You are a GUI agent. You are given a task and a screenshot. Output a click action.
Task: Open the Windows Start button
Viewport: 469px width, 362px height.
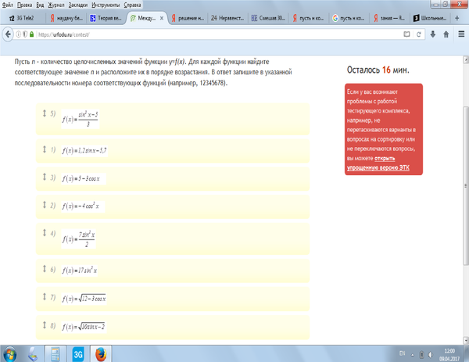(10, 353)
